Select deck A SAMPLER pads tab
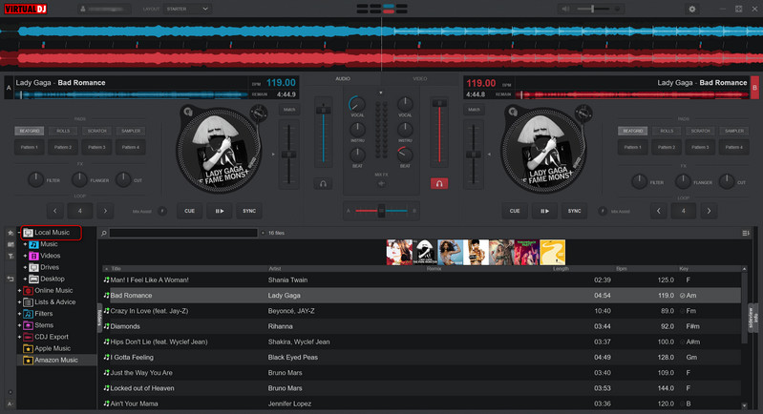 [x=131, y=131]
